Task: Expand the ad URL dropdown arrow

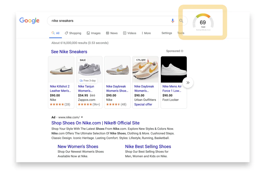Action: pos(82,117)
